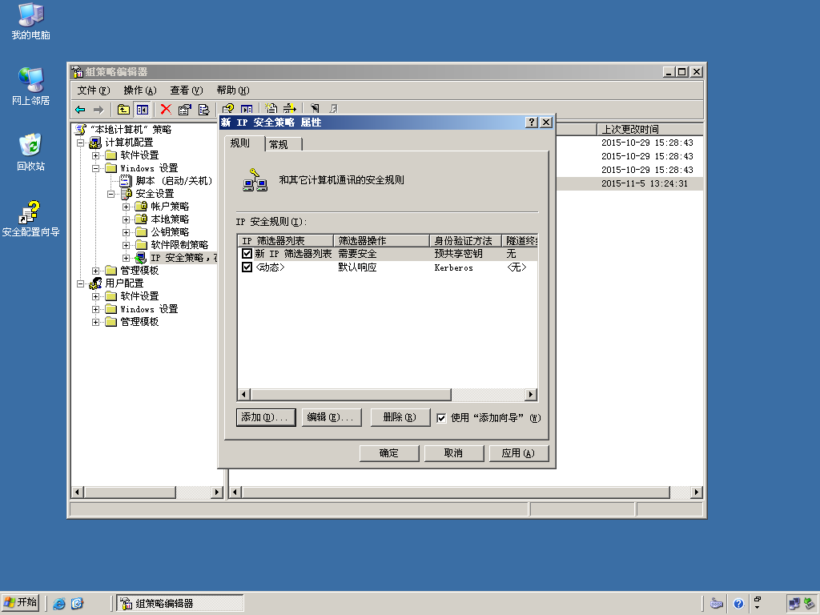Uncheck the 新 IP 筛选器列表 rule checkbox
Screen dimensions: 820x615
point(247,254)
